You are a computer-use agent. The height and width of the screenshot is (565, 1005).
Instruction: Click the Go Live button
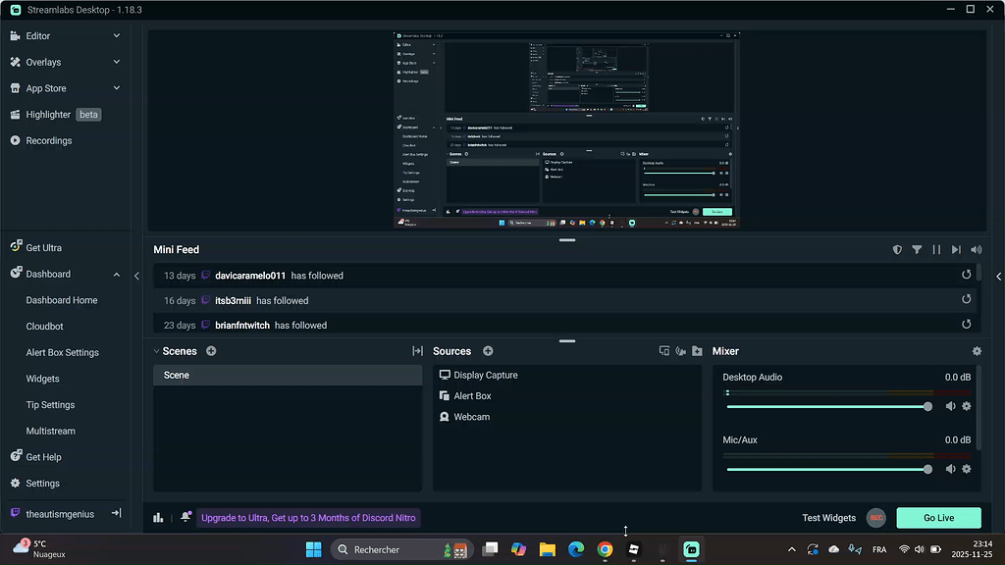(x=938, y=517)
